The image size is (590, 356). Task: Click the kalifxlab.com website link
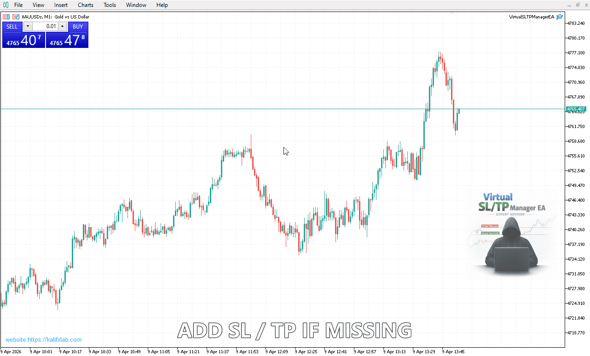coord(44,340)
